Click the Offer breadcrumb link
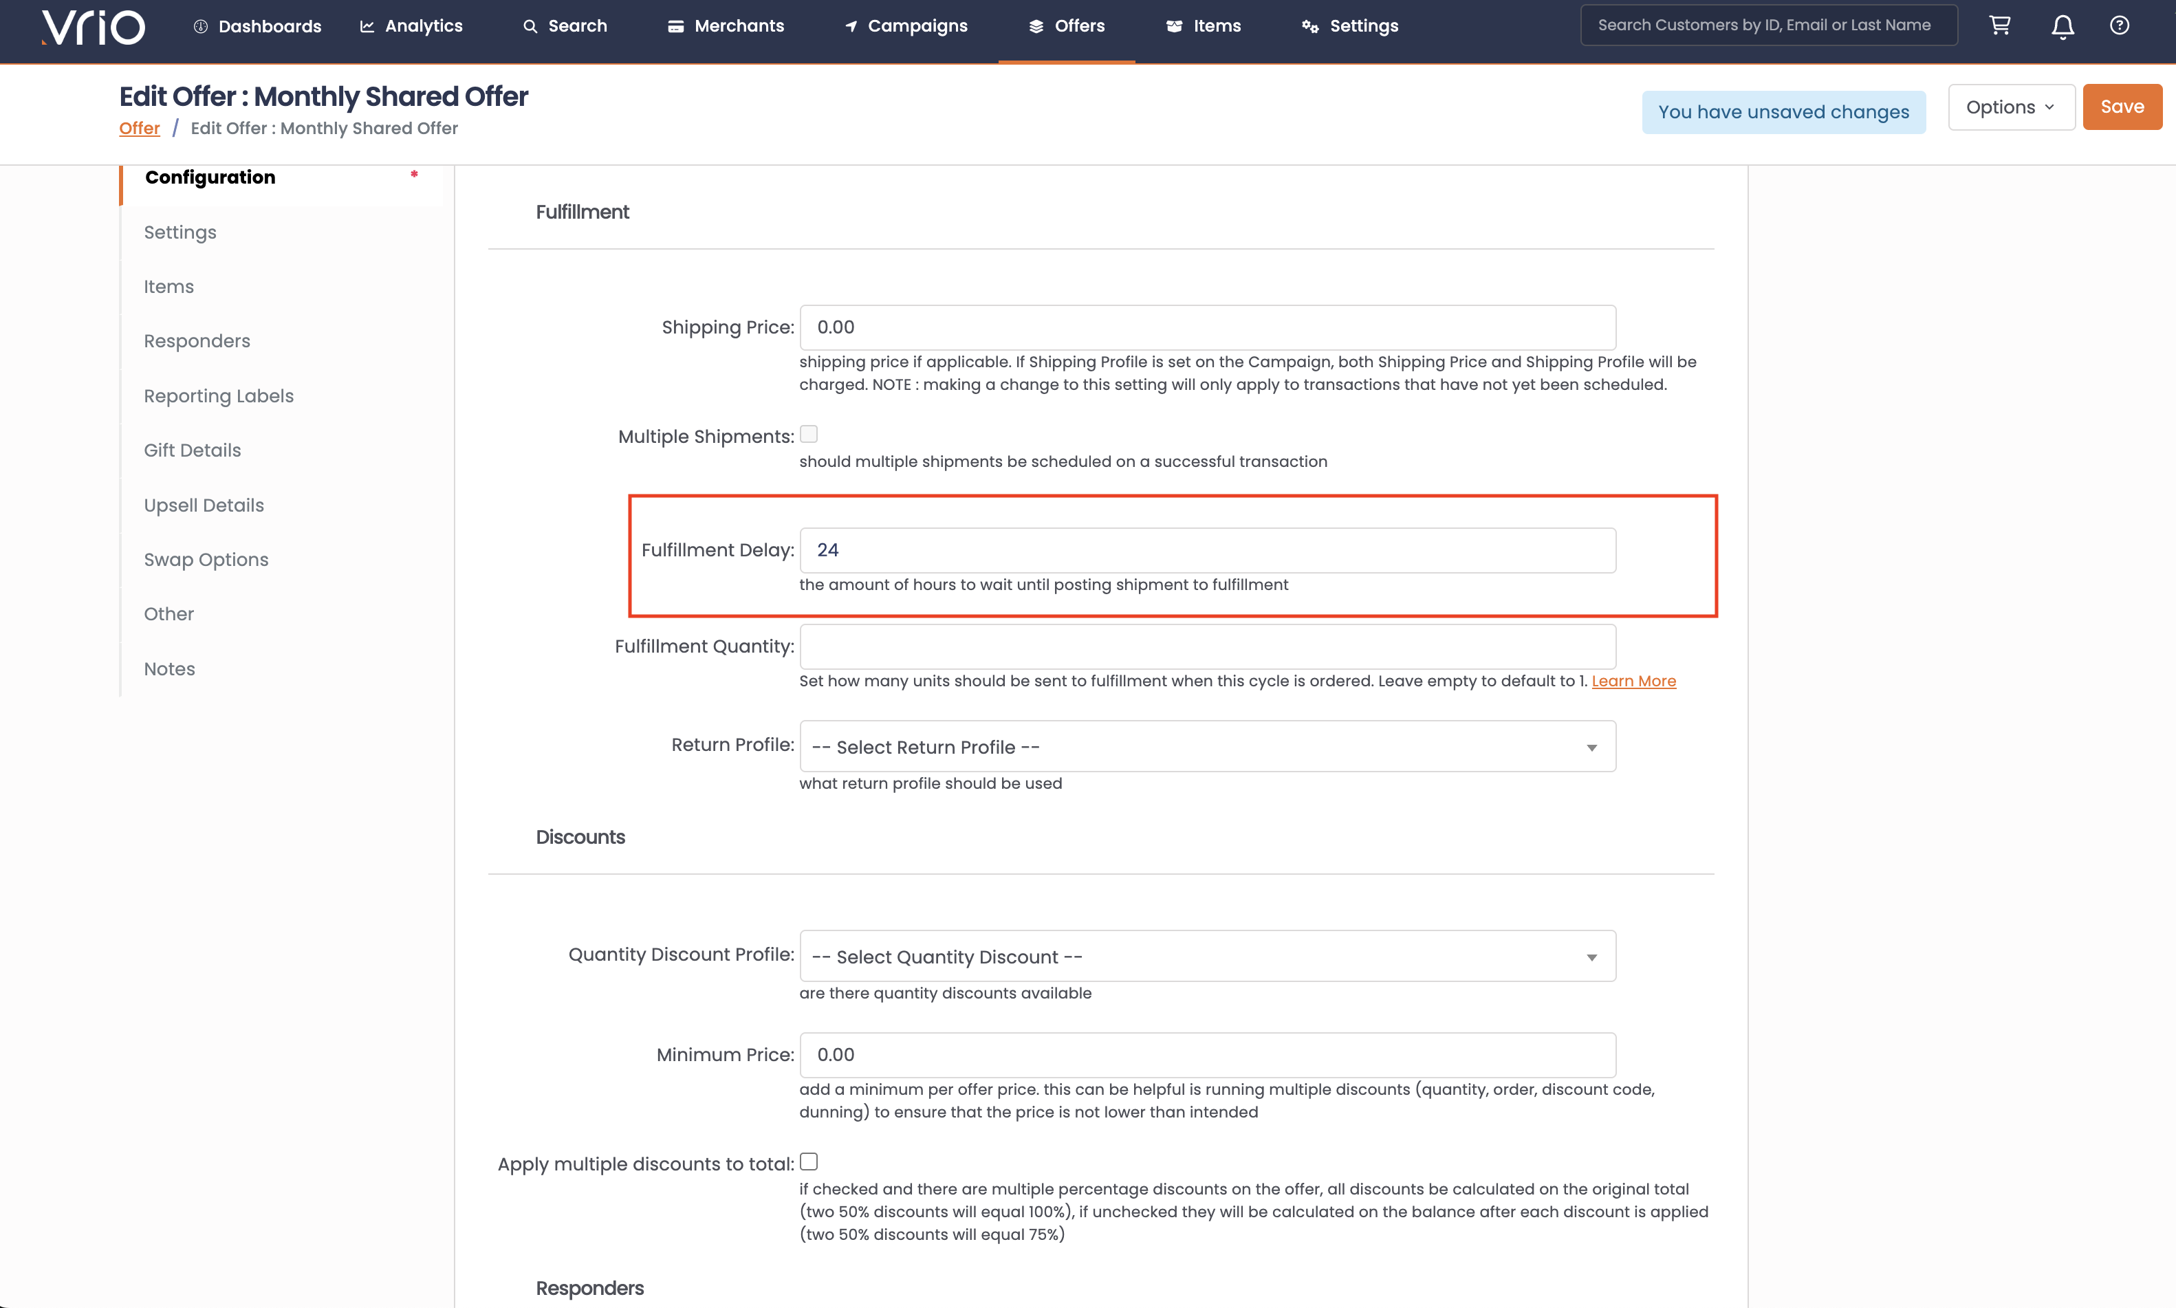2176x1308 pixels. (x=139, y=129)
